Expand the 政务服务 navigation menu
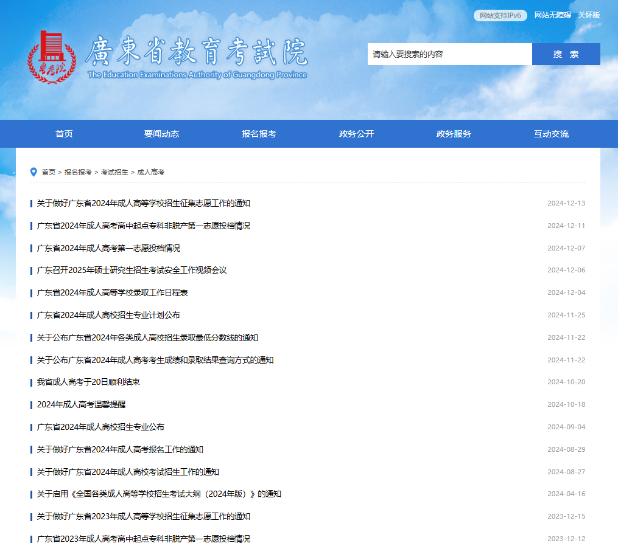Screen dimensions: 618x546 (454, 134)
